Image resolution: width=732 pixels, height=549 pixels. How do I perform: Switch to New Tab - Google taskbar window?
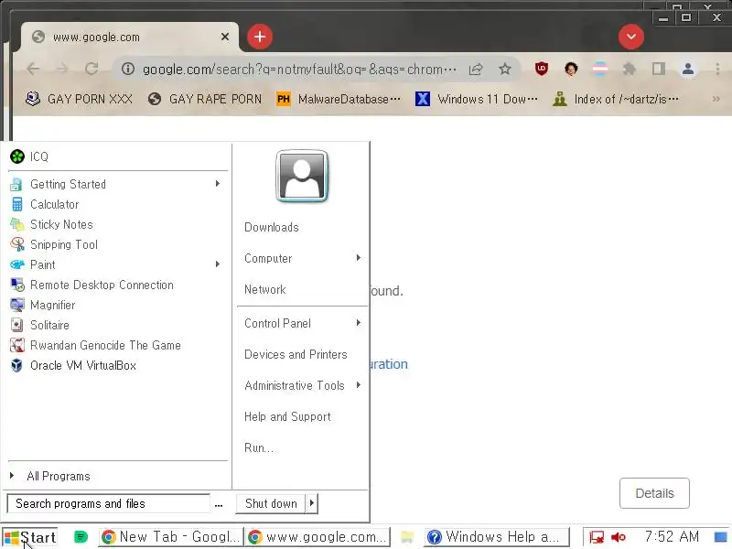pyautogui.click(x=171, y=537)
